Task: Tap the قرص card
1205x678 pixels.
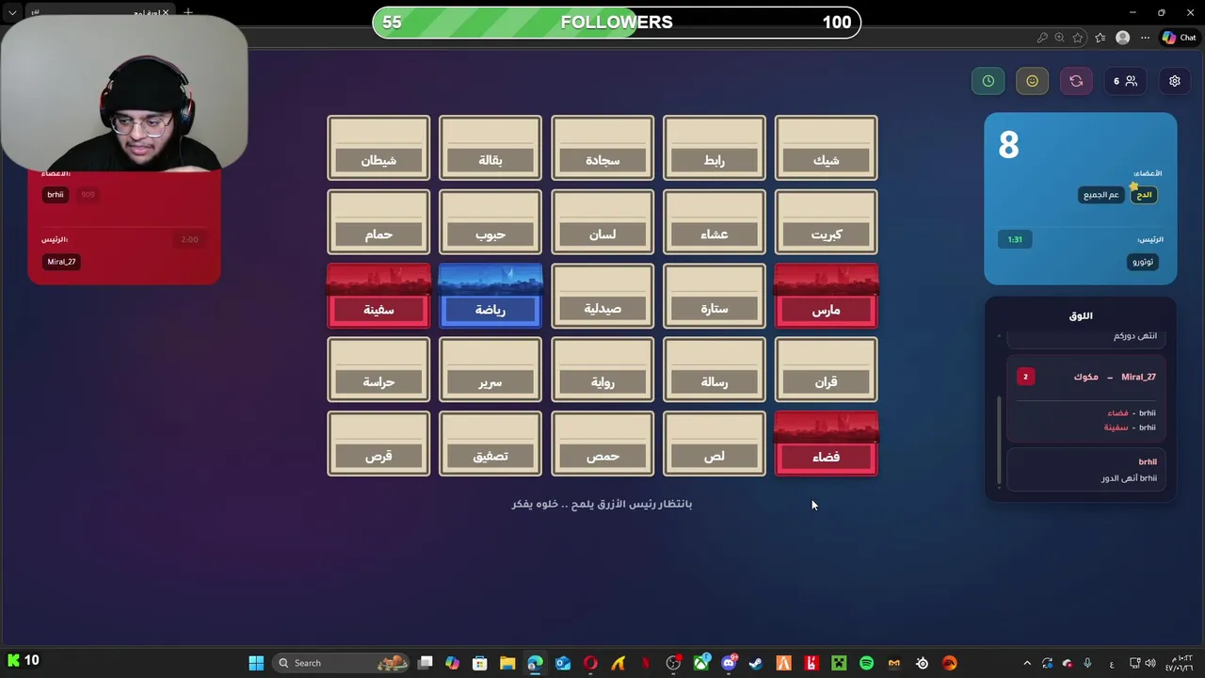Action: click(378, 444)
